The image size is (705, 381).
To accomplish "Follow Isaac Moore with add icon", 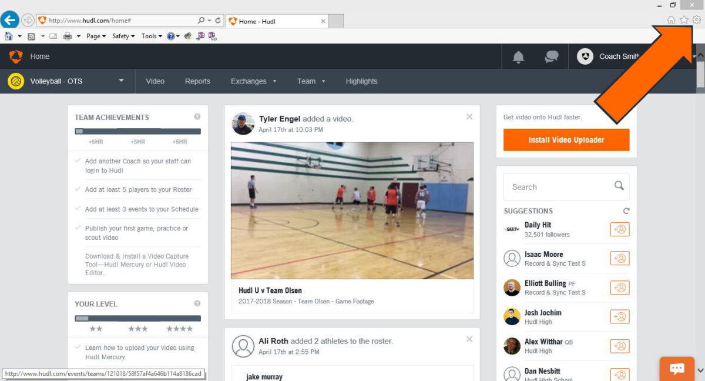I will (x=620, y=258).
